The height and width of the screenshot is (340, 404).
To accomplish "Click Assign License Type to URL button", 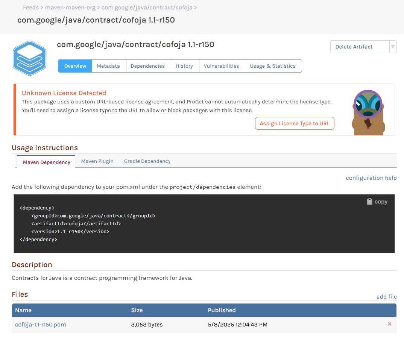I will (x=295, y=123).
